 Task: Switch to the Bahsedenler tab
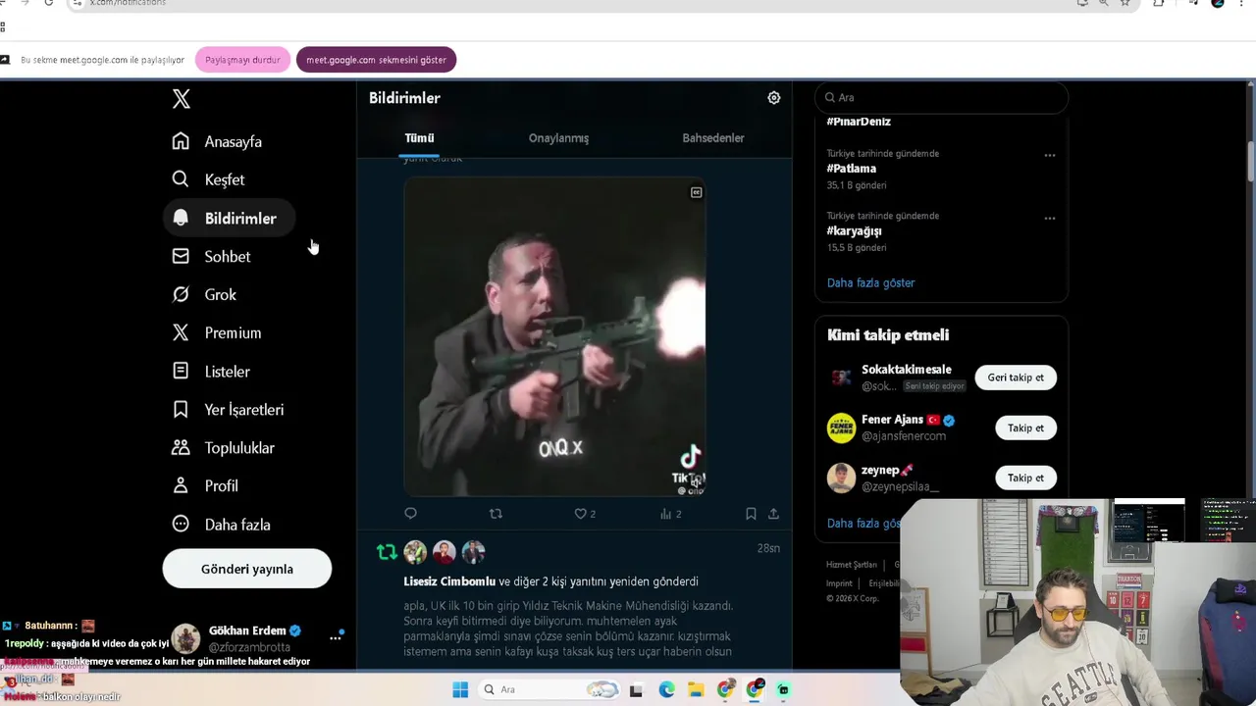(713, 138)
